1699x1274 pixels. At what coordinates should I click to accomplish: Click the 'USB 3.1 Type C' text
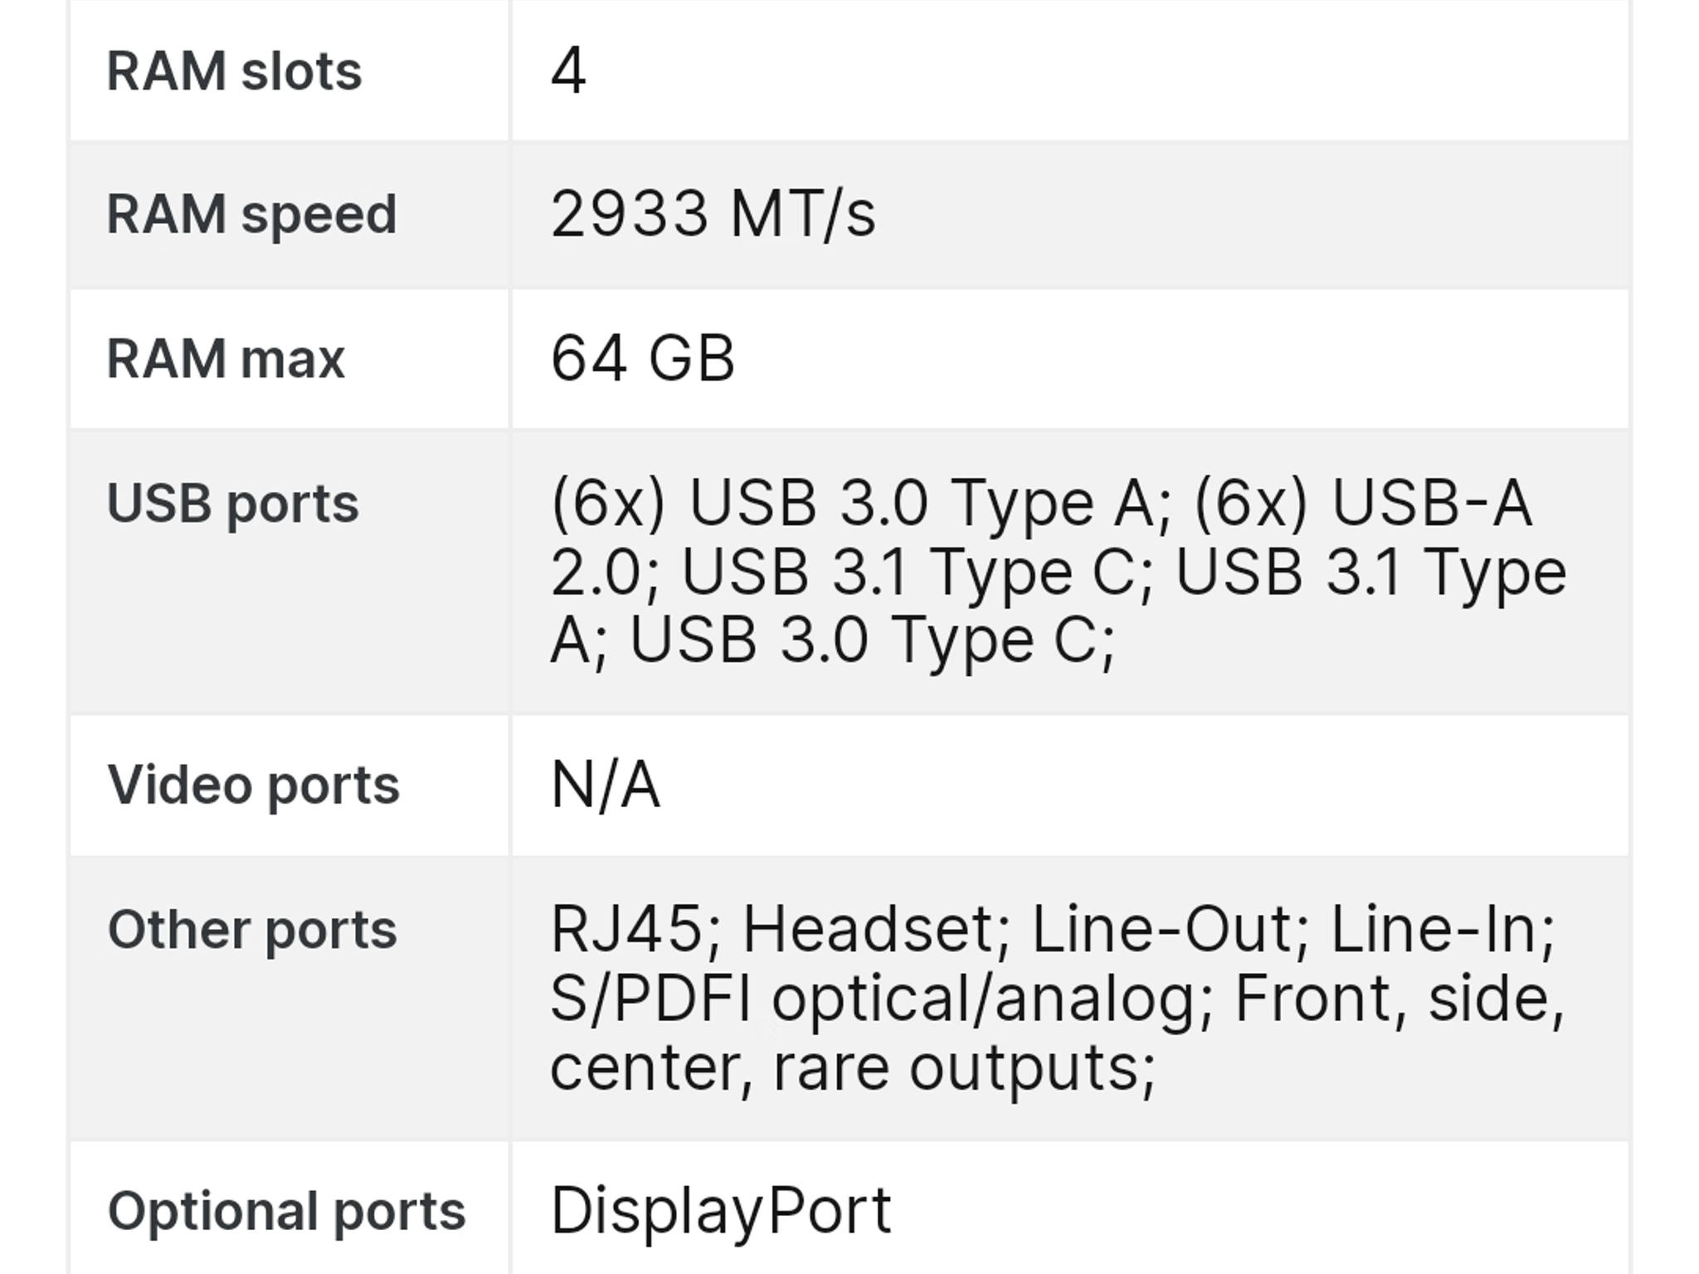coord(908,572)
